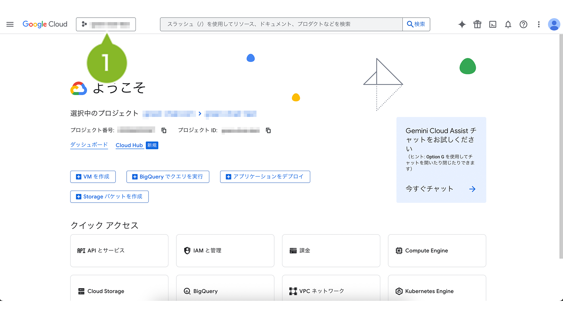Click the VM を作成 button
Screen dimensions: 563x316
click(x=93, y=177)
